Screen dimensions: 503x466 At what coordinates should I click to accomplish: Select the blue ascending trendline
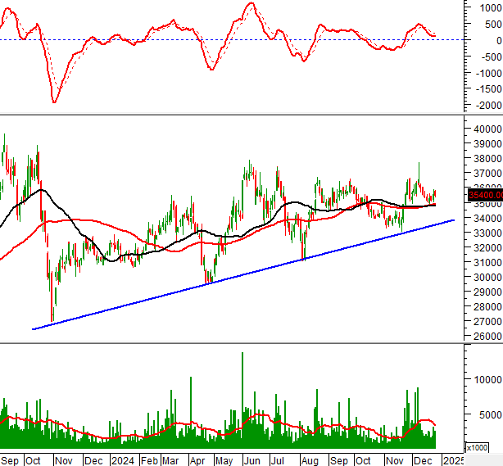pyautogui.click(x=246, y=274)
